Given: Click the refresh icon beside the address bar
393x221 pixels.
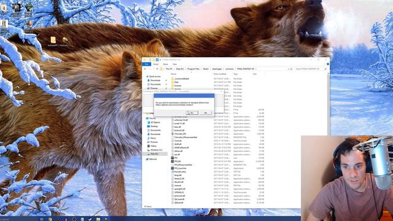Looking at the screenshot, I should (292, 69).
